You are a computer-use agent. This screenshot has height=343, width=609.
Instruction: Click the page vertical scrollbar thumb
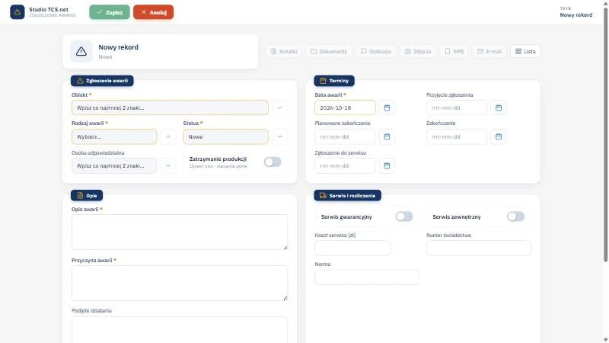tap(605, 134)
